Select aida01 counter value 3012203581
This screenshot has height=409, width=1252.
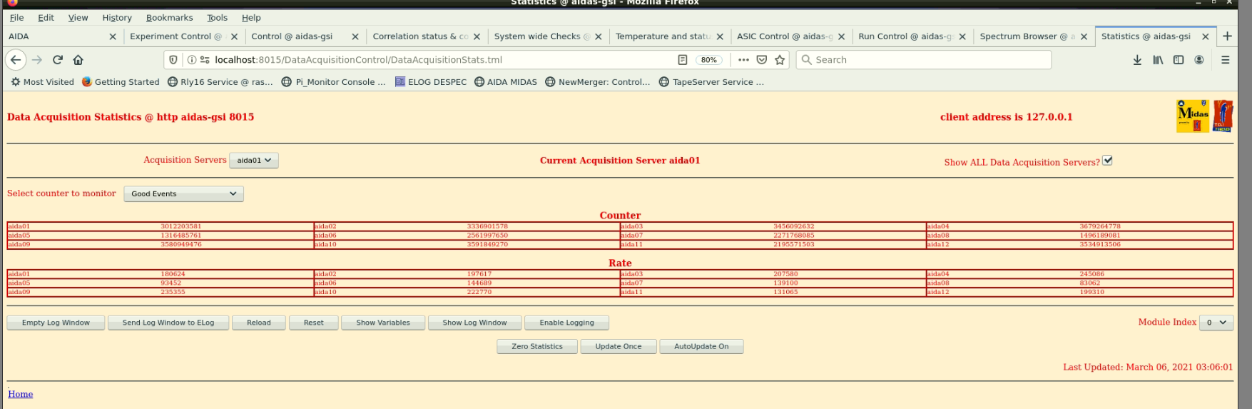[181, 226]
